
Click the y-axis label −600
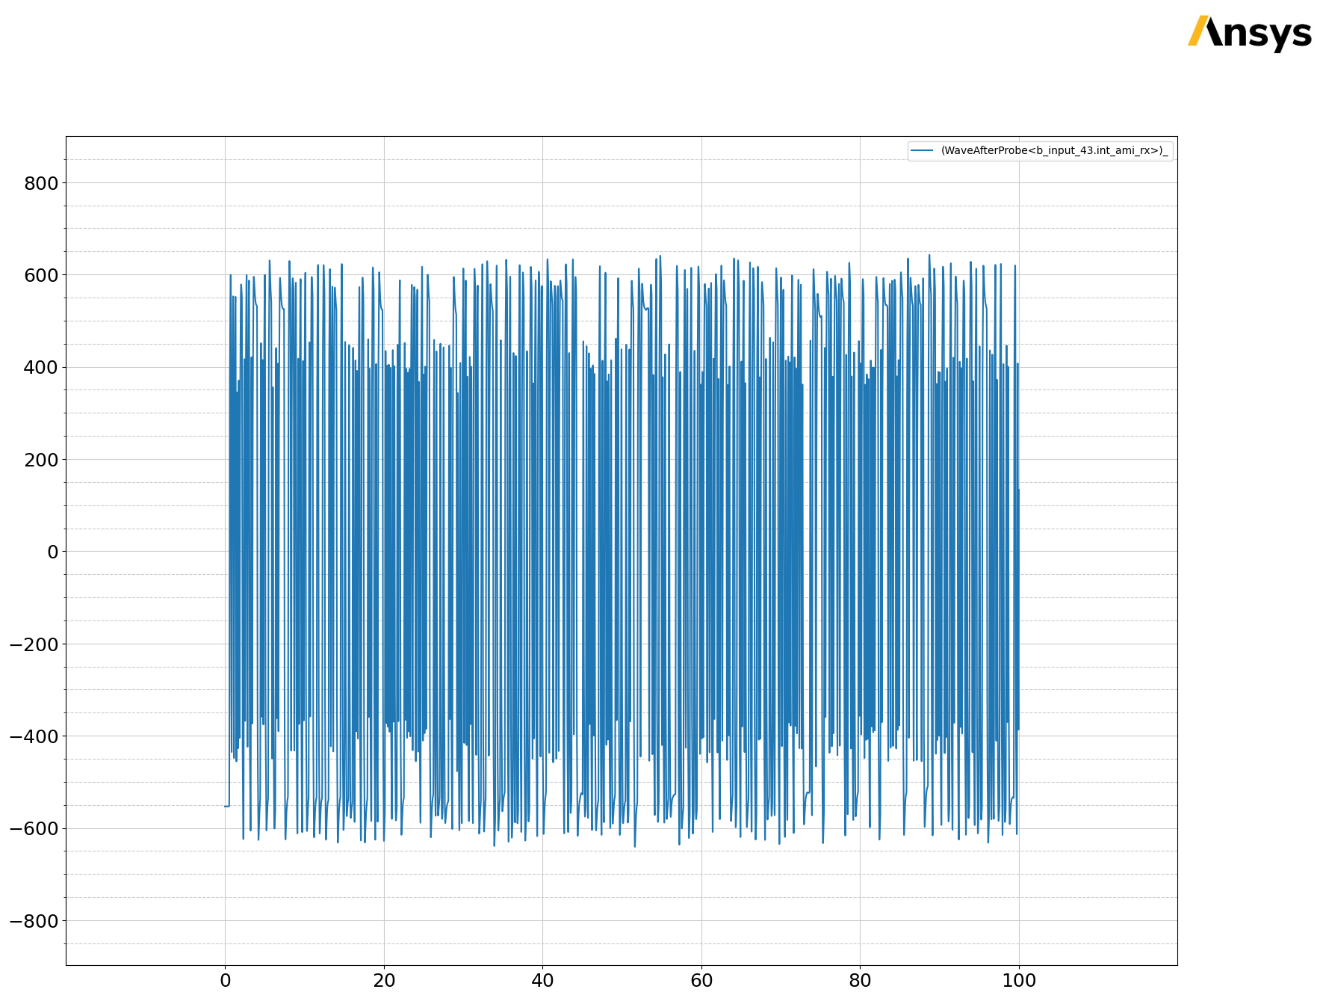[x=34, y=828]
